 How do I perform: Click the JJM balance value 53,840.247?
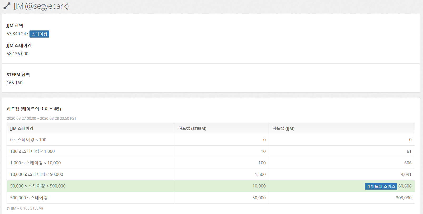click(17, 34)
